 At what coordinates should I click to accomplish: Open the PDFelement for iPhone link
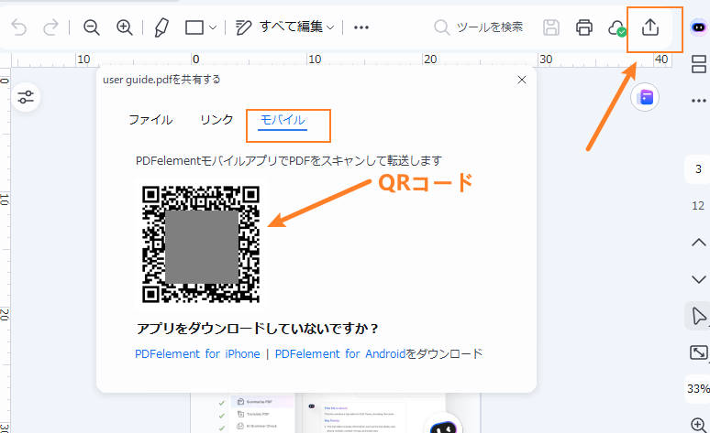[197, 353]
